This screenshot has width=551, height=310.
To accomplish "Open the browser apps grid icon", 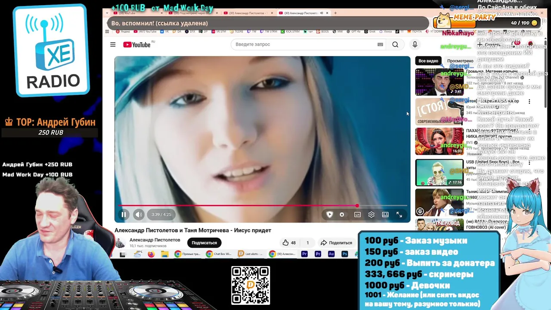I will 107,31.
